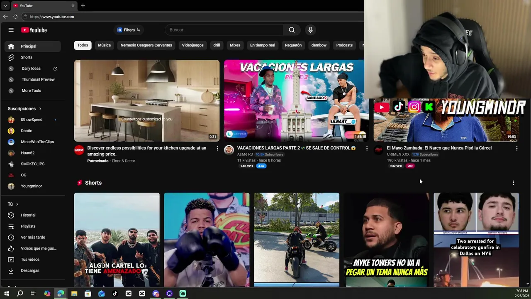Screen dimensions: 531x299
Task: Open Videos que me gustan
Action: [x=32, y=248]
